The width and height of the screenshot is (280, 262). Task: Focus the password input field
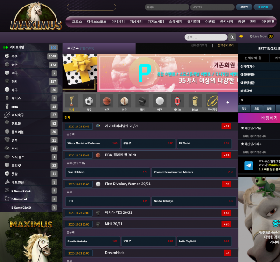coord(212,7)
